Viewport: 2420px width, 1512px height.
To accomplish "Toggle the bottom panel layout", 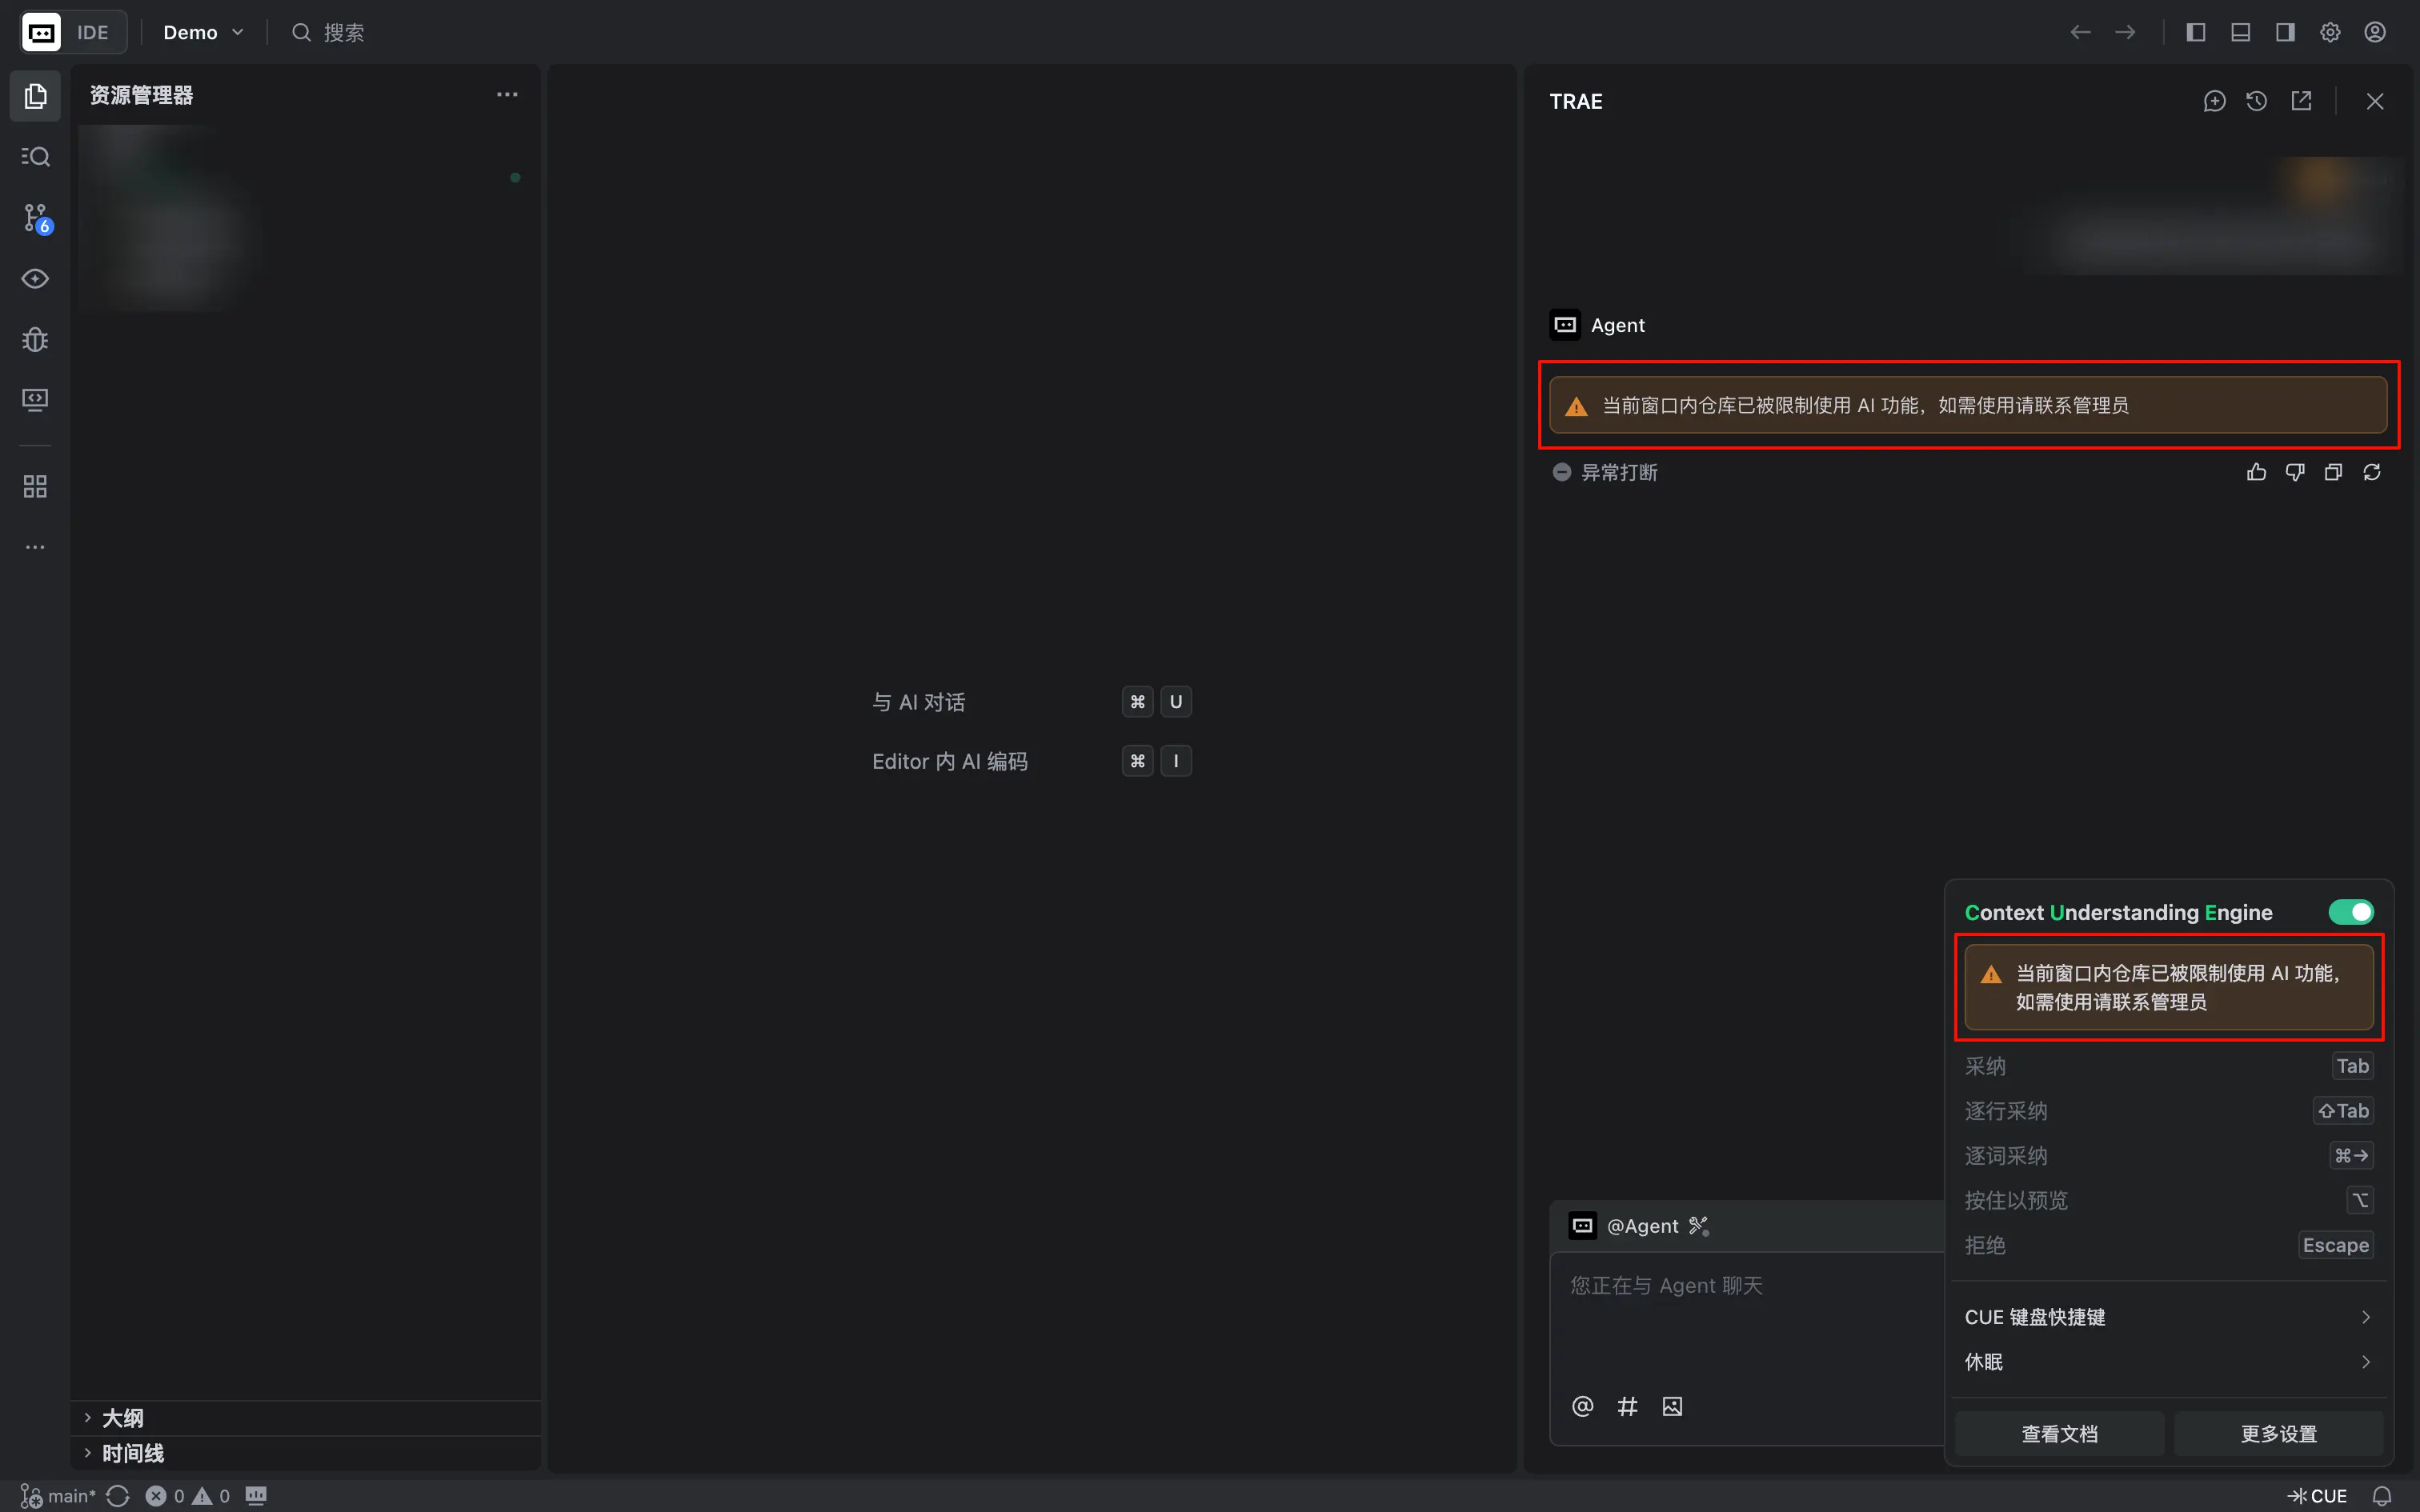I will [x=2240, y=32].
